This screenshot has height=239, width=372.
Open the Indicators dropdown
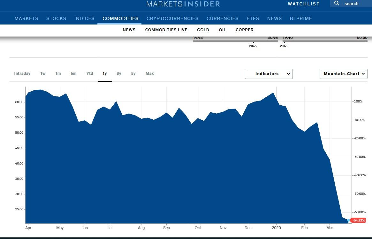click(x=269, y=74)
